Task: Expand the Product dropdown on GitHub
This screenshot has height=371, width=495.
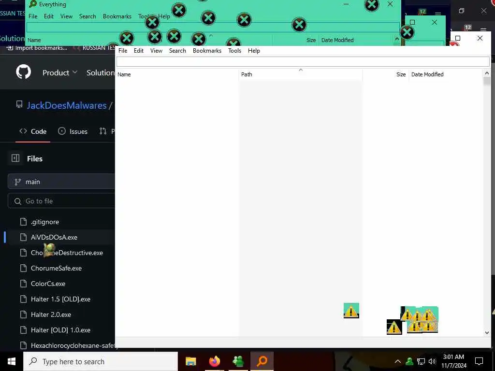Action: click(x=59, y=72)
